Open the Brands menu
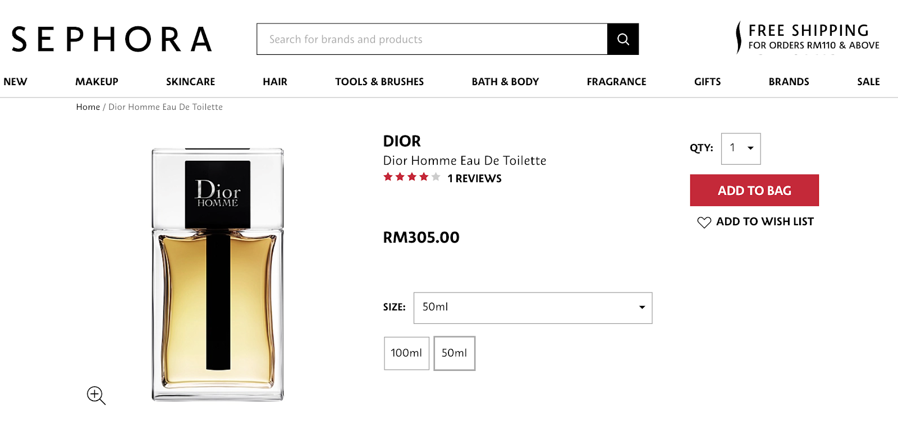The width and height of the screenshot is (898, 441). click(789, 82)
